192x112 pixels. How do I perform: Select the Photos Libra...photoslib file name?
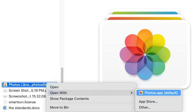[28, 85]
